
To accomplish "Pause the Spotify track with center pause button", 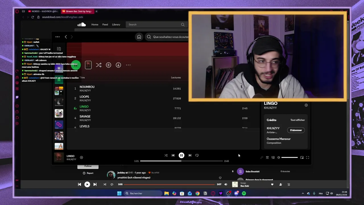I will click(181, 155).
